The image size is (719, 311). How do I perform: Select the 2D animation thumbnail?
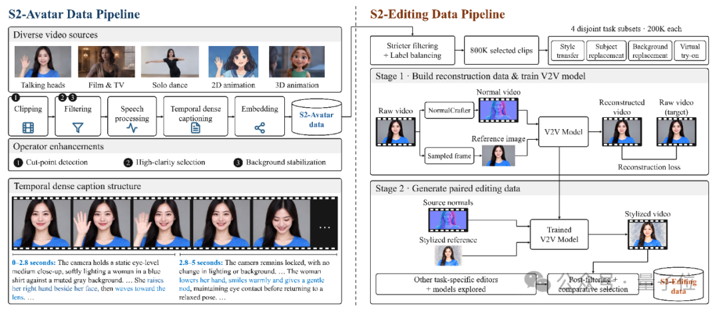pyautogui.click(x=232, y=61)
